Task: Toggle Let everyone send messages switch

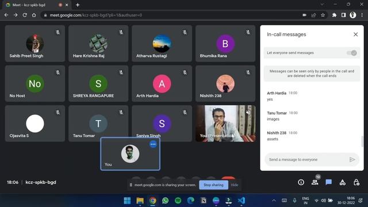Action: click(x=352, y=53)
